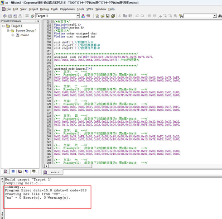
Task: Click the Download to flash icon
Action: (x=27, y=16)
